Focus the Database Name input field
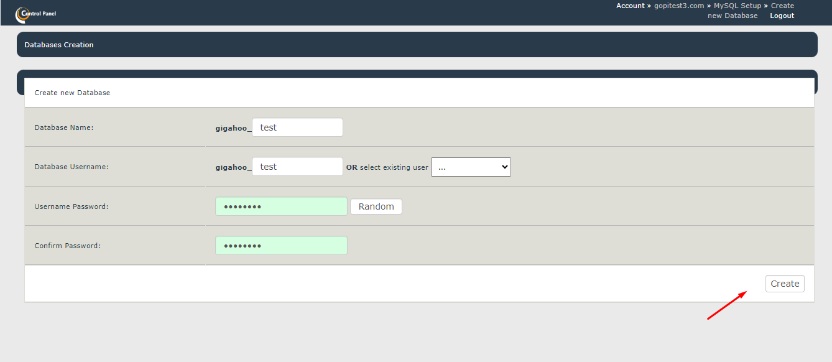 pos(297,128)
